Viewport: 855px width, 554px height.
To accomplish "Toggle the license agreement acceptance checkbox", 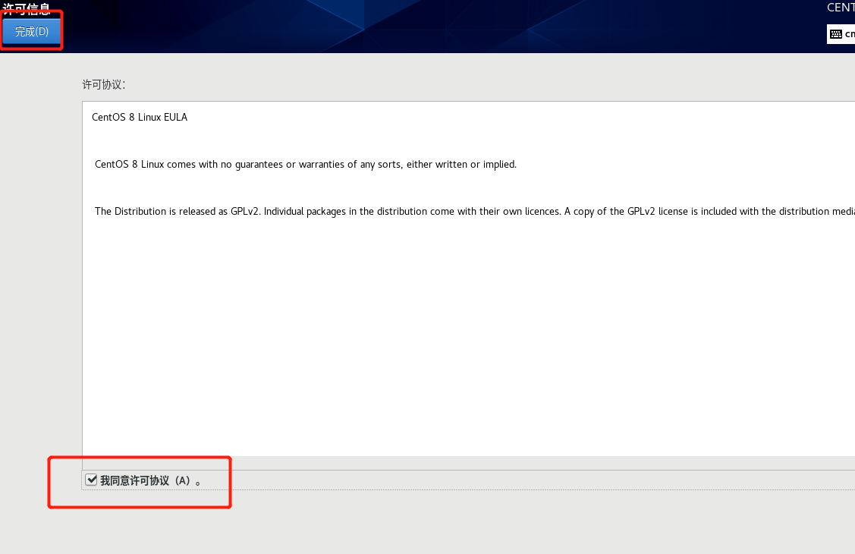I will [x=92, y=479].
